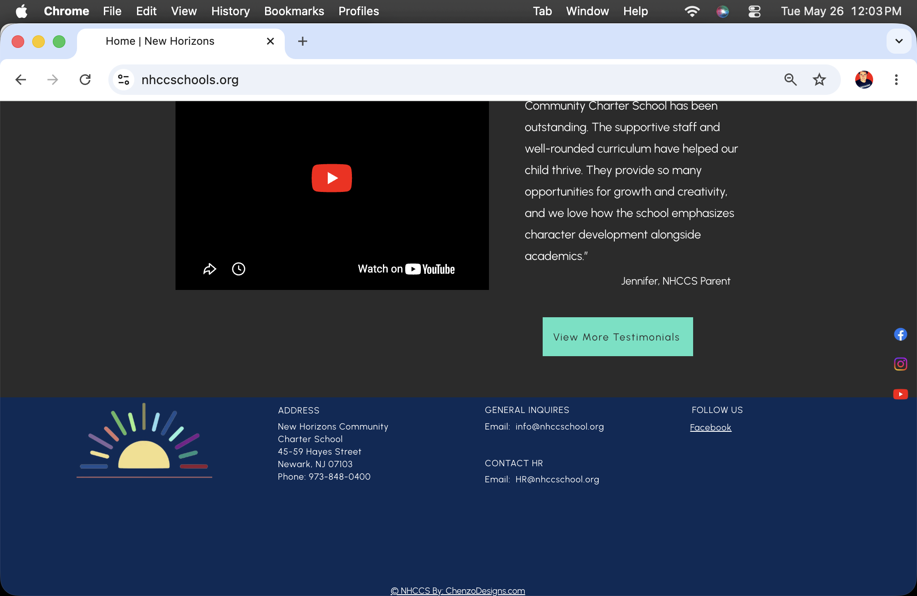Screen dimensions: 917x596
Task: Click the NHCCS ChenzoDesigns copyright link
Action: tap(458, 591)
